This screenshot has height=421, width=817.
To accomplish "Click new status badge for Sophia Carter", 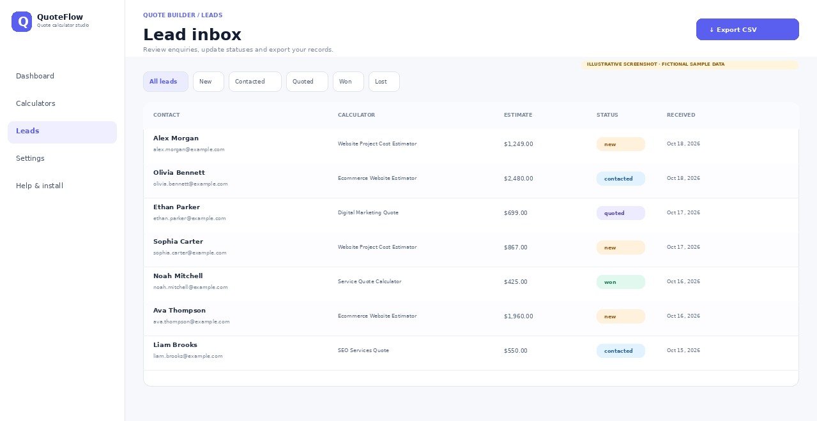I will (621, 247).
